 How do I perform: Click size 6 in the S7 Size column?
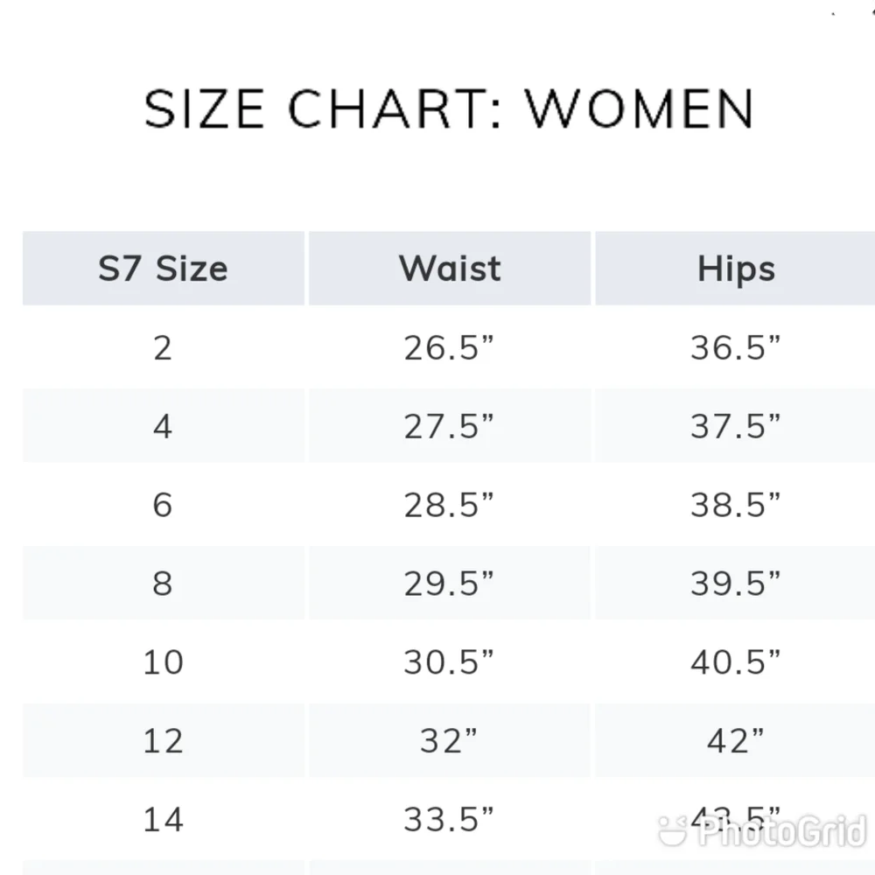pyautogui.click(x=163, y=506)
